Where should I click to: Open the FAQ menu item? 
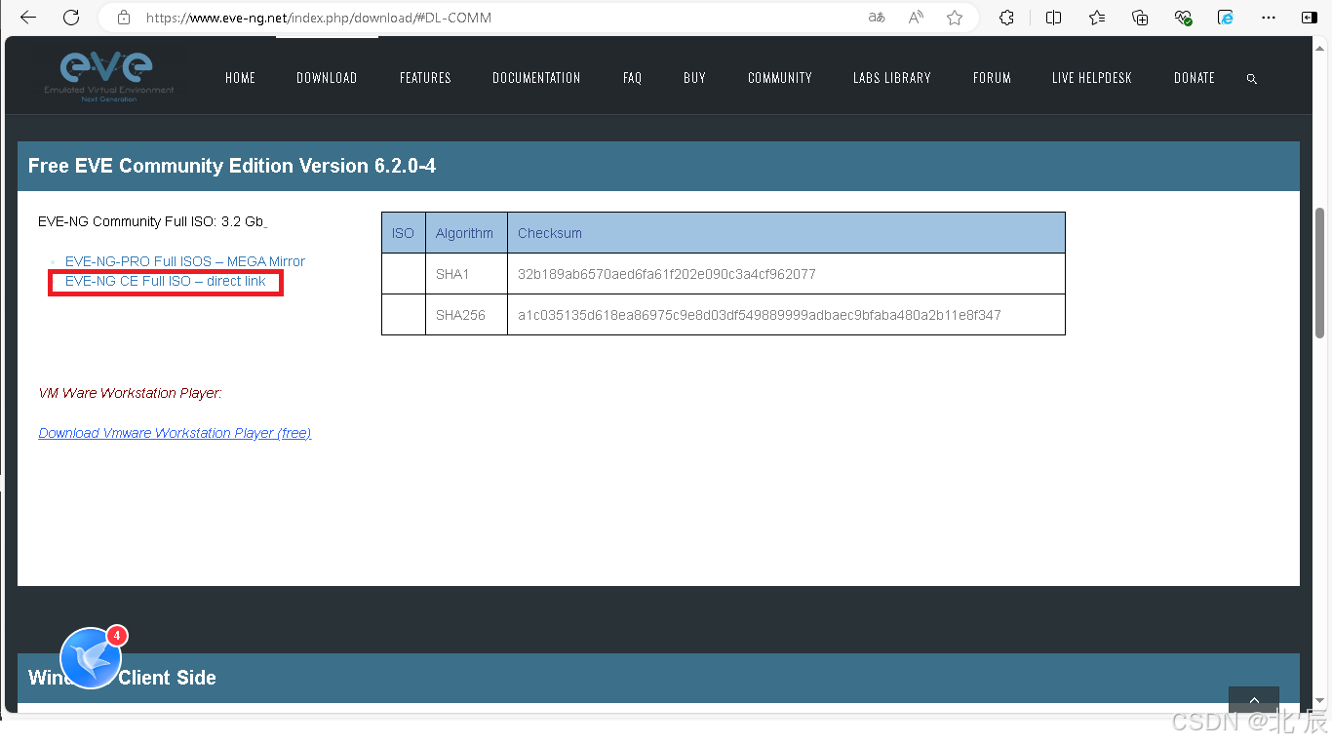[x=633, y=78]
